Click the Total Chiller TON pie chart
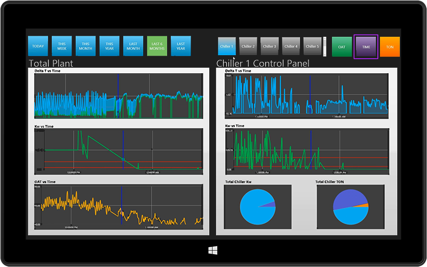The height and width of the screenshot is (267, 427). (x=350, y=207)
